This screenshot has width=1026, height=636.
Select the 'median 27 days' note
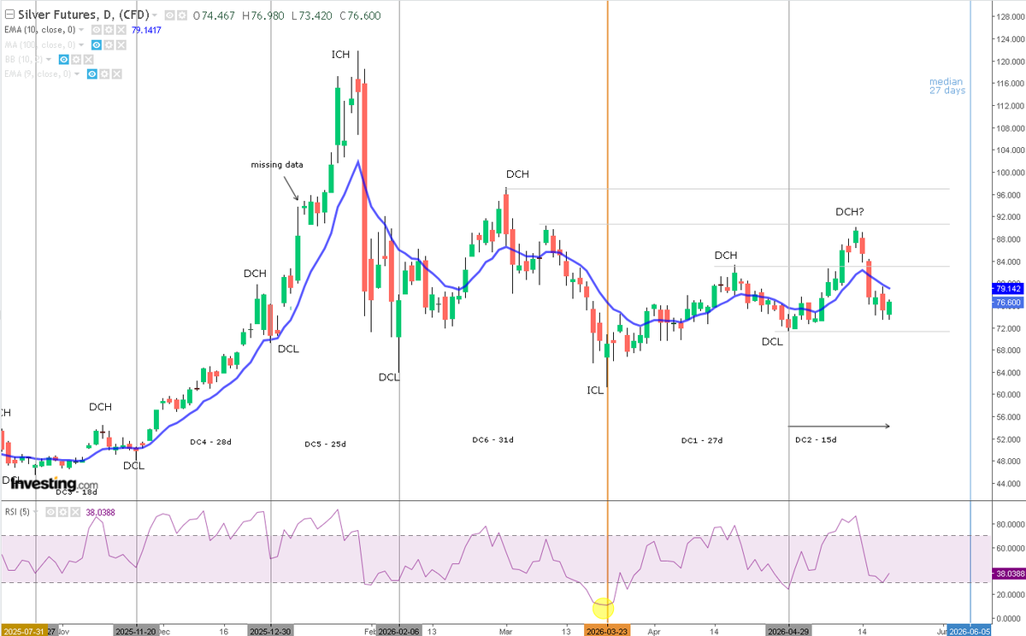(947, 85)
